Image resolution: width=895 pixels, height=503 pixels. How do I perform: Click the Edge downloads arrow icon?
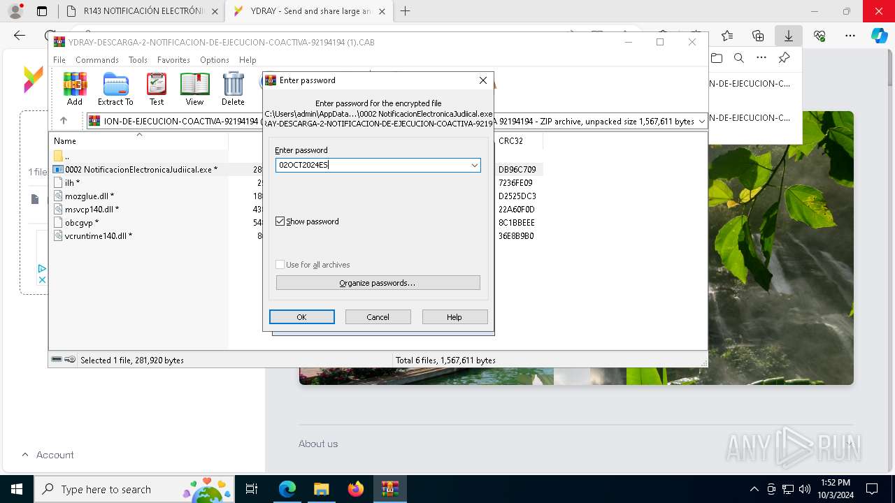[788, 36]
